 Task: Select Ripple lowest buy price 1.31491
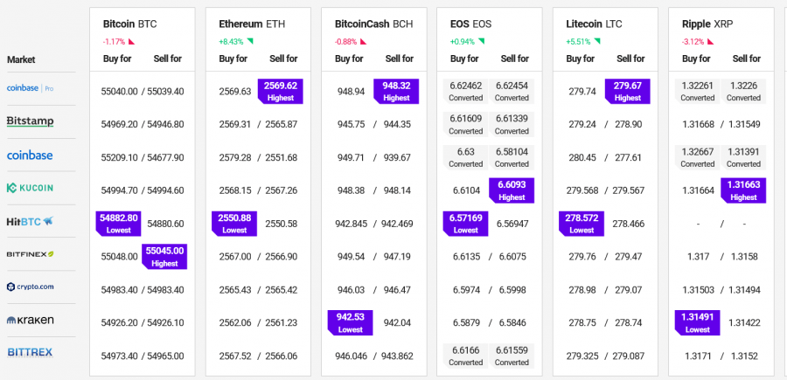pos(698,323)
